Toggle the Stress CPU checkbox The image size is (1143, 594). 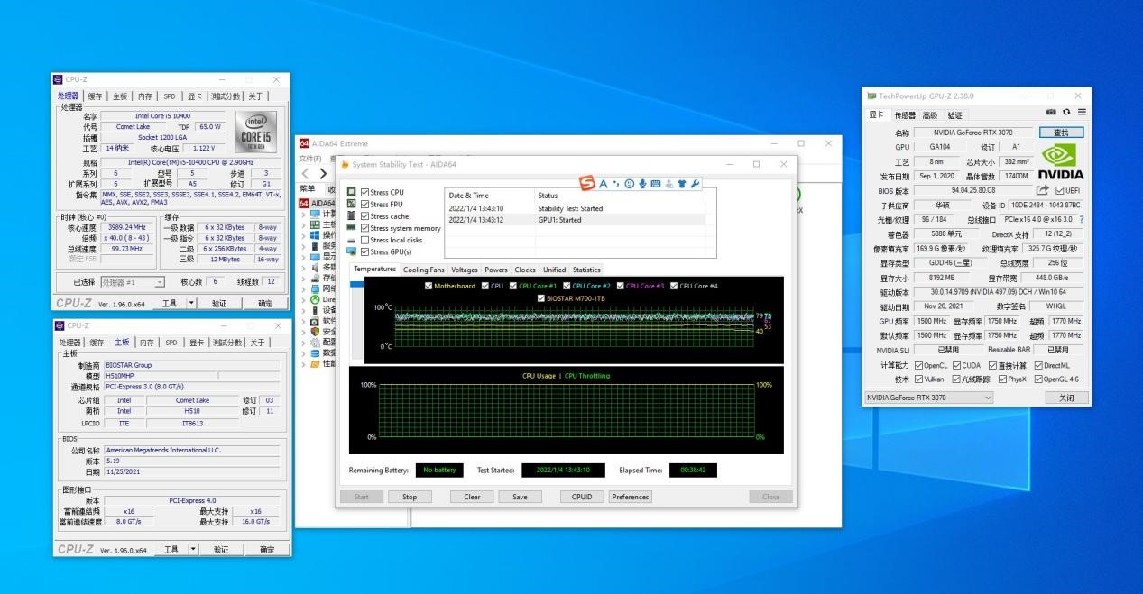pos(364,192)
